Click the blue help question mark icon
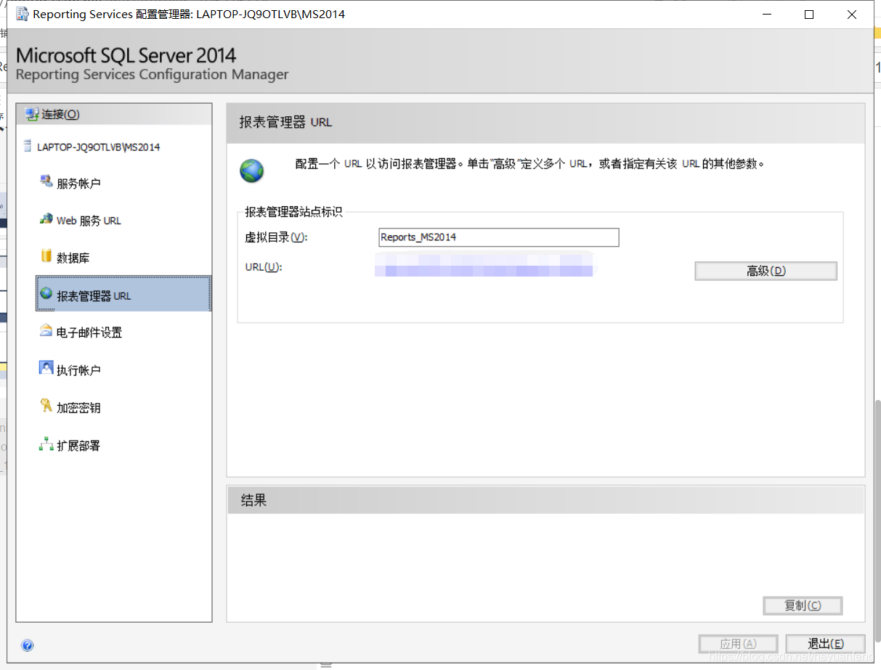Viewport: 881px width, 670px height. 28,645
